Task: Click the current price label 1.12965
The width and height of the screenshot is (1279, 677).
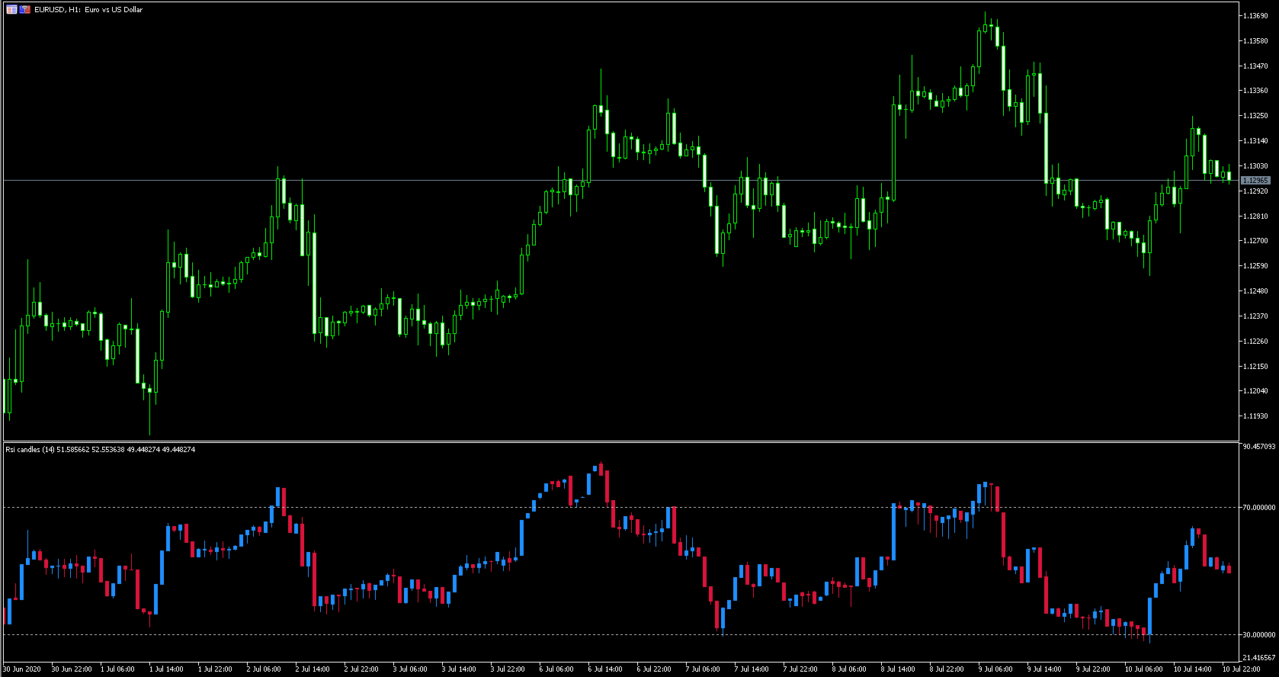Action: (x=1255, y=181)
